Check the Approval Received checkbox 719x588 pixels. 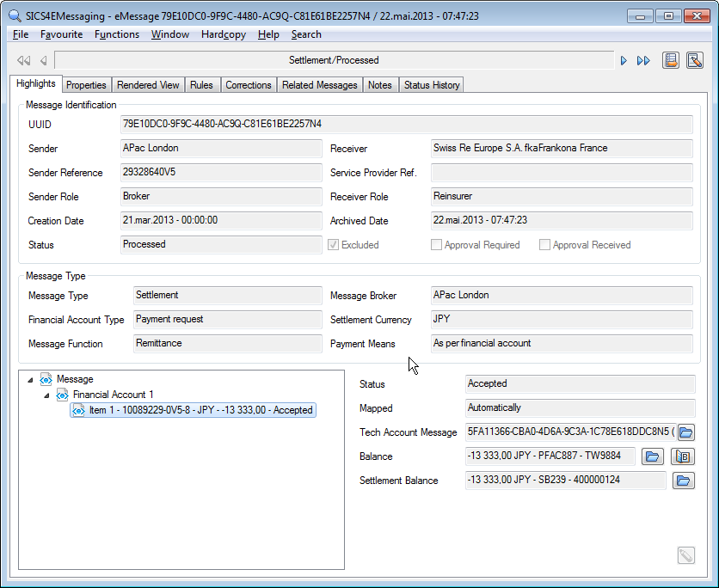point(544,245)
